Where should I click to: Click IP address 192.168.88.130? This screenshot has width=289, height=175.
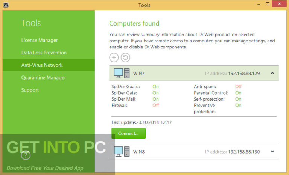tap(244, 152)
